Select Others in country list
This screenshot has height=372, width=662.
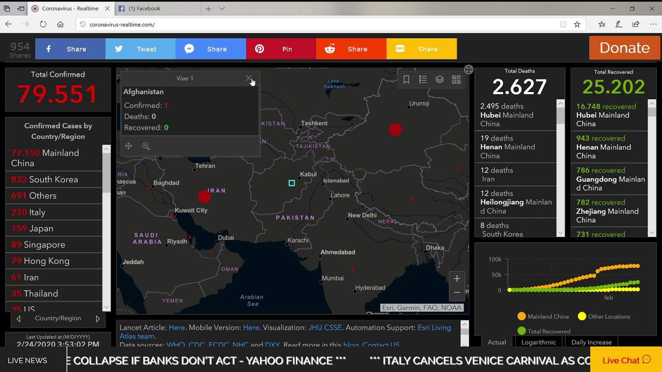(54, 196)
